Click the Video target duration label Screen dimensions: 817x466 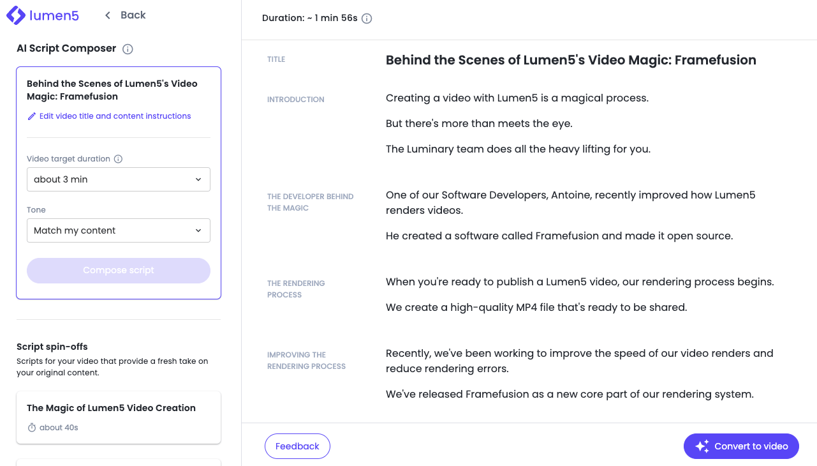68,159
